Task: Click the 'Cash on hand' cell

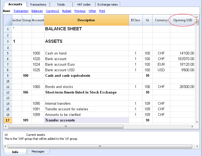Action: coord(86,53)
